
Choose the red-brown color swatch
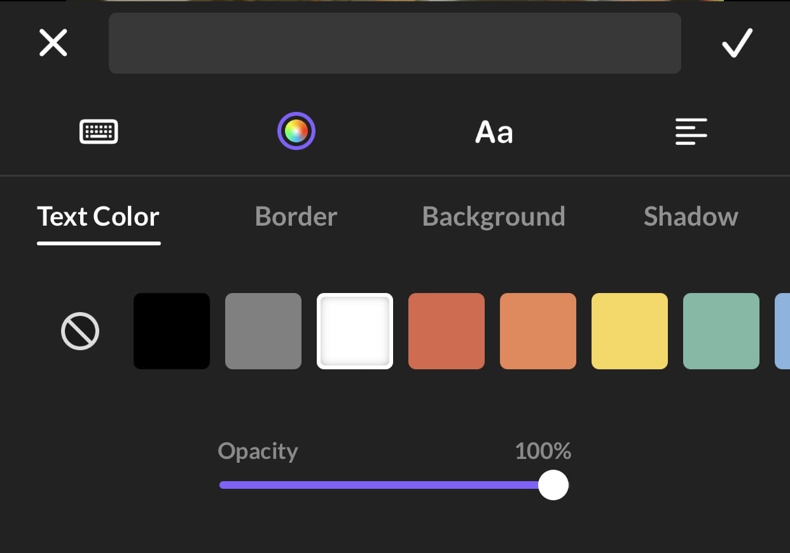click(x=447, y=331)
